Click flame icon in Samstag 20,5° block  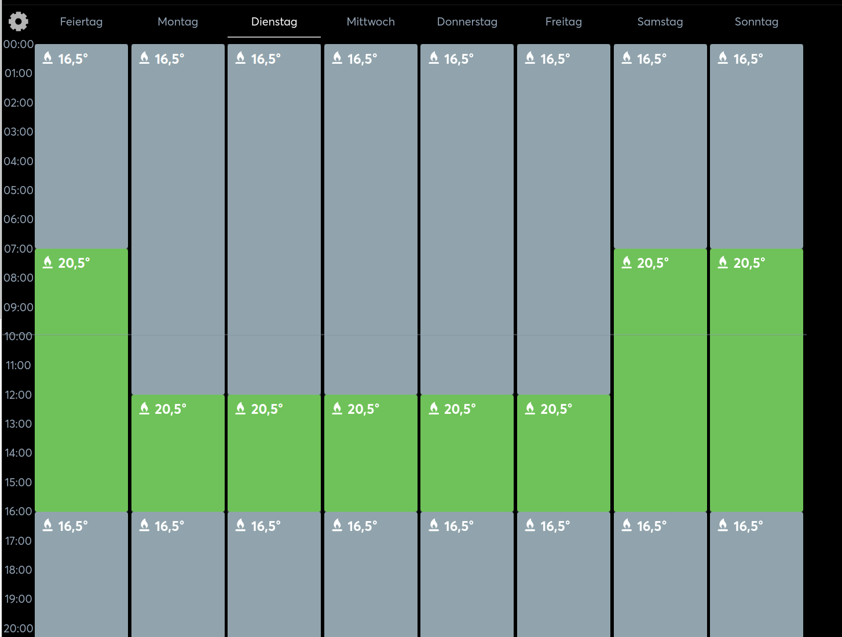click(627, 263)
